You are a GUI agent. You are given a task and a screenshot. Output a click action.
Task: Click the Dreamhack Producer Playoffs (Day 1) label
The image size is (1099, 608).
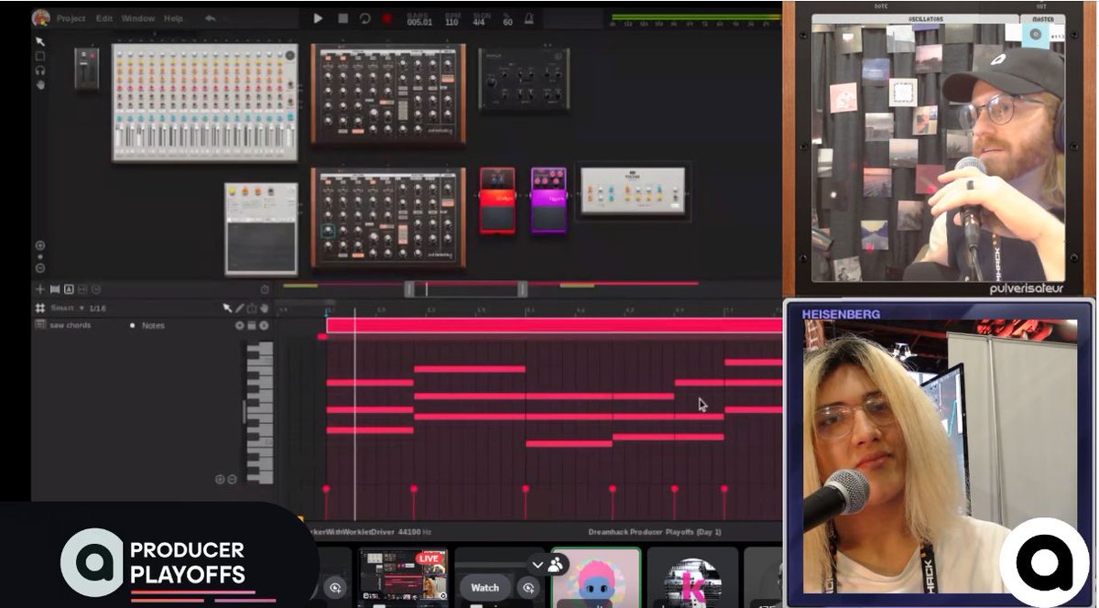click(655, 532)
